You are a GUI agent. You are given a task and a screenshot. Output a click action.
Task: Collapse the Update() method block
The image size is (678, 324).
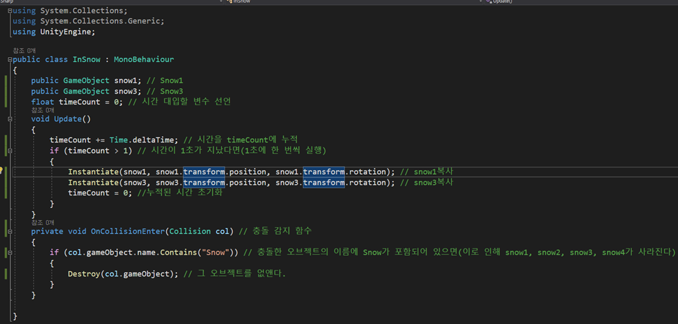tap(10, 119)
